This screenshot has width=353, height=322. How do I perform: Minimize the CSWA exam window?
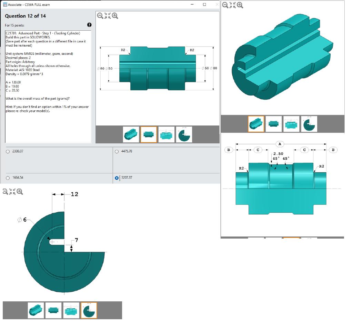pos(192,4)
